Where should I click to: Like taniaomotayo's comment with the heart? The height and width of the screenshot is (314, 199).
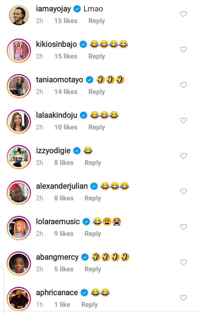184,85
